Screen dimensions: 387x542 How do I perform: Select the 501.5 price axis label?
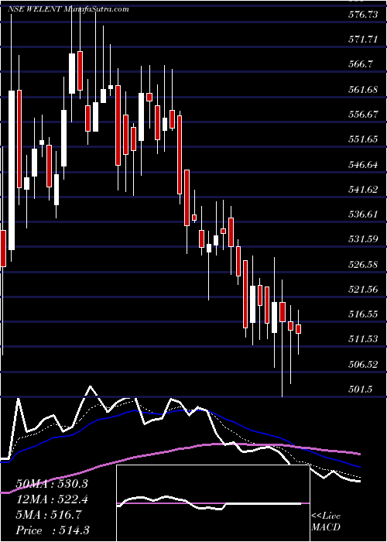[361, 389]
